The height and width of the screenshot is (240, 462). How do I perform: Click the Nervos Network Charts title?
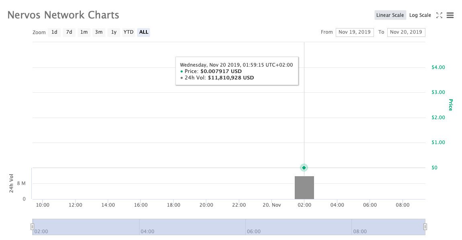[64, 15]
